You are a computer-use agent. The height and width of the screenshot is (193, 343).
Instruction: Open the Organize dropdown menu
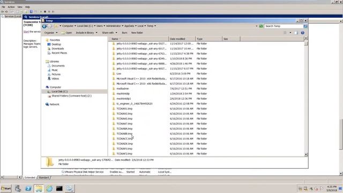[51, 33]
